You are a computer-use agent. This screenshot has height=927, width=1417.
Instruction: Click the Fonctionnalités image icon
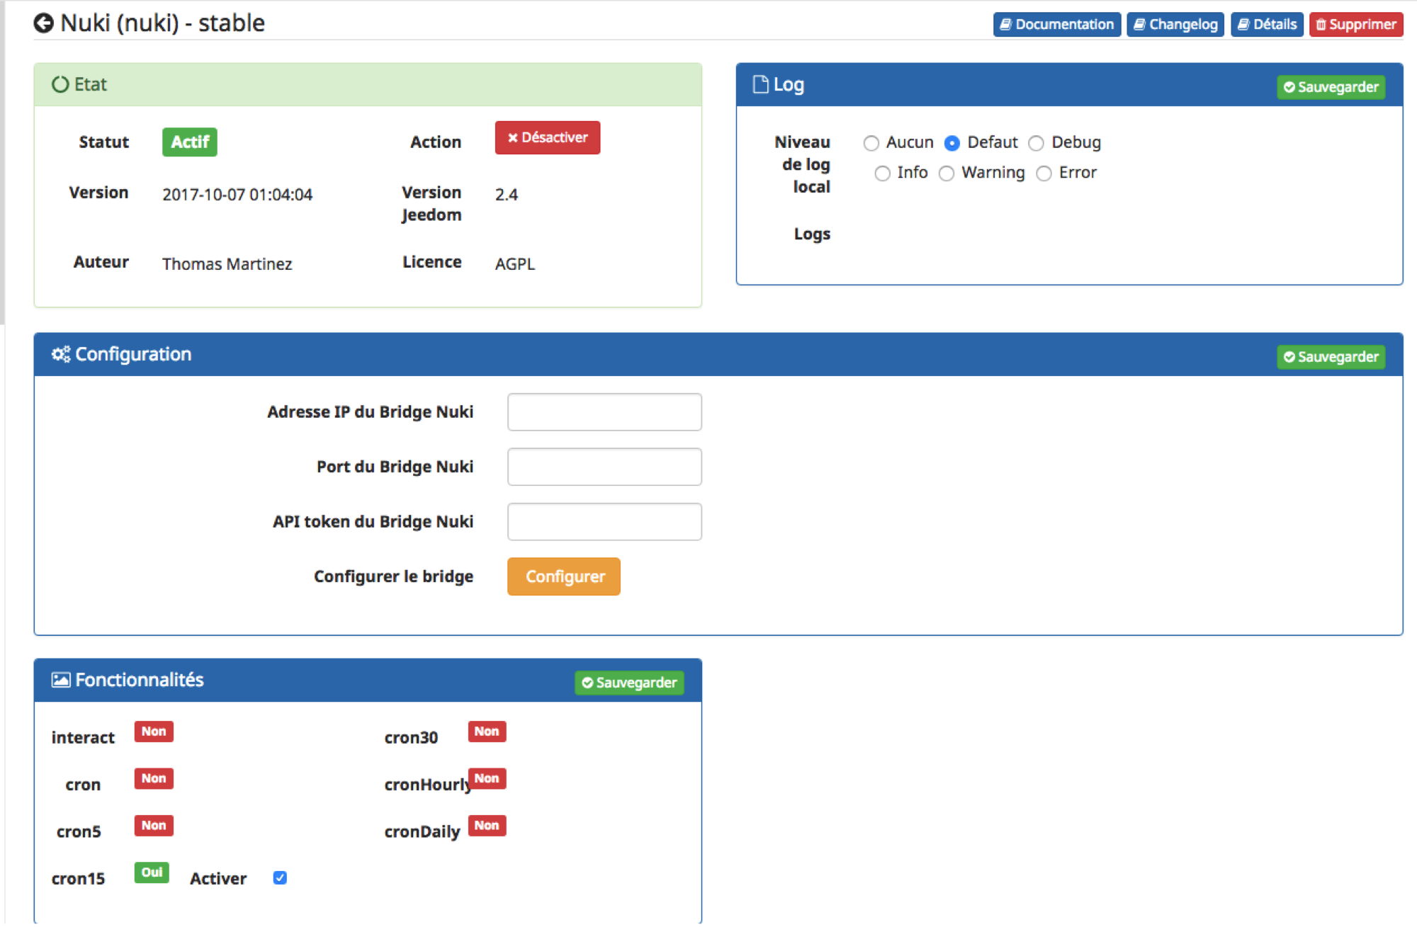[61, 680]
